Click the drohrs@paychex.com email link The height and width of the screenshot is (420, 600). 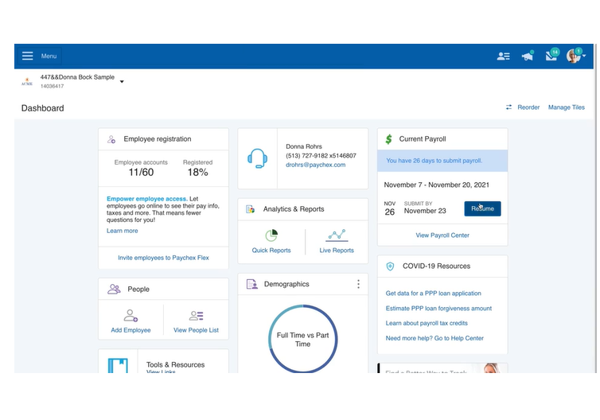315,165
